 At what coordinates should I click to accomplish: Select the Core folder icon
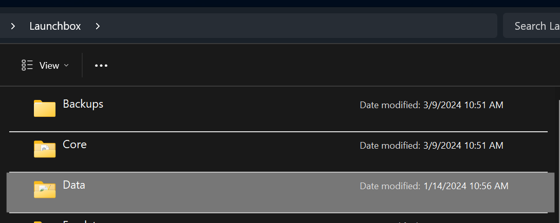45,149
